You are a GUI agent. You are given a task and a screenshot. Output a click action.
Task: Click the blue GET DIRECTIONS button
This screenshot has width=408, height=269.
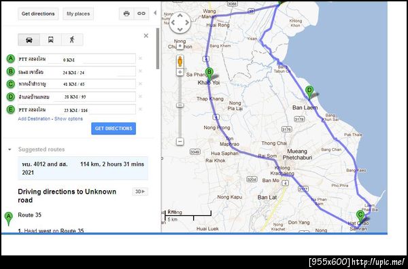[x=114, y=128]
